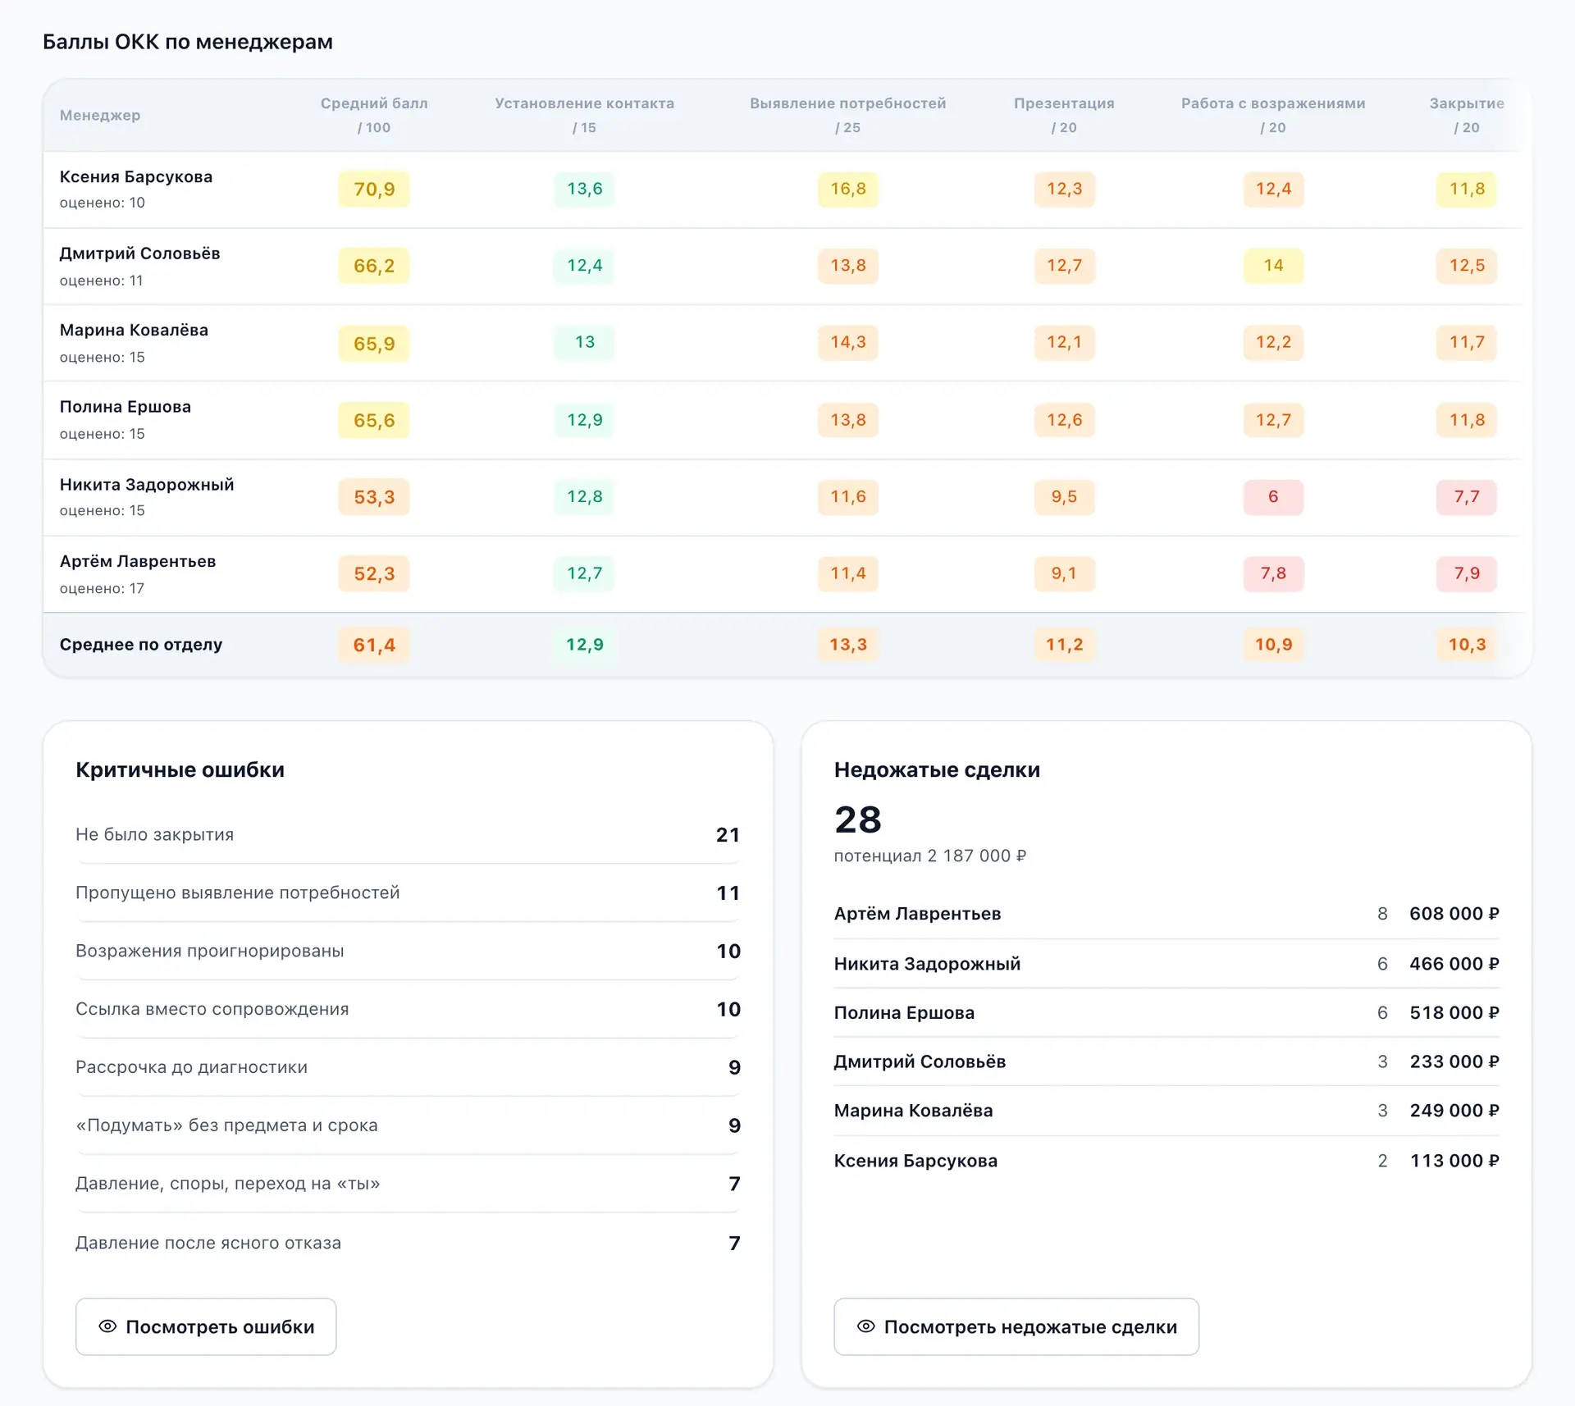1575x1406 pixels.
Task: Click the 12,5 closing score badge
Action: pyautogui.click(x=1467, y=266)
